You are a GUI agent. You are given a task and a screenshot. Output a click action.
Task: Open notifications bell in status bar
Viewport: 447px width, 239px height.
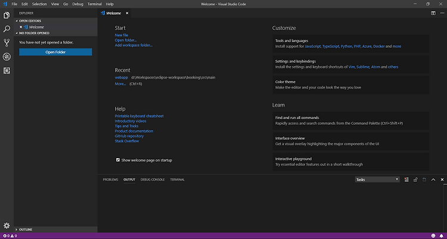[442, 236]
